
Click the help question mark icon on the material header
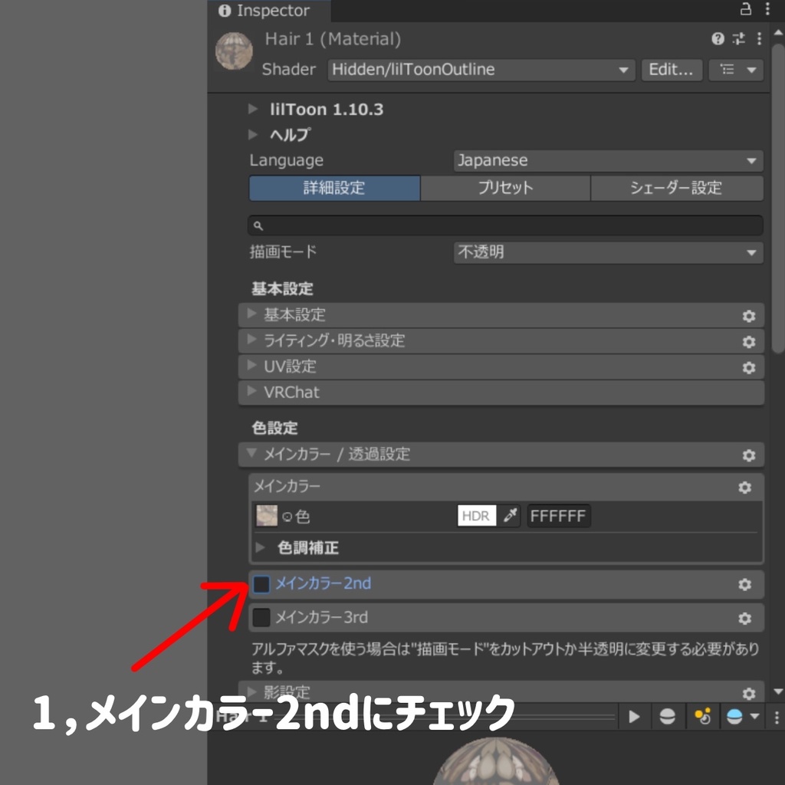pyautogui.click(x=718, y=39)
